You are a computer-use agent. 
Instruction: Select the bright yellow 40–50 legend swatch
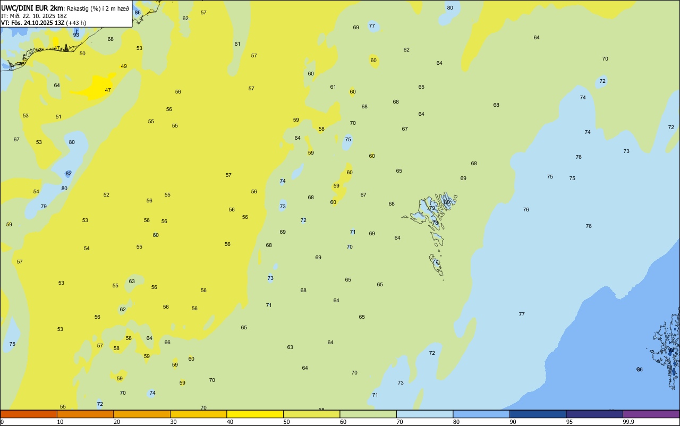coord(255,414)
